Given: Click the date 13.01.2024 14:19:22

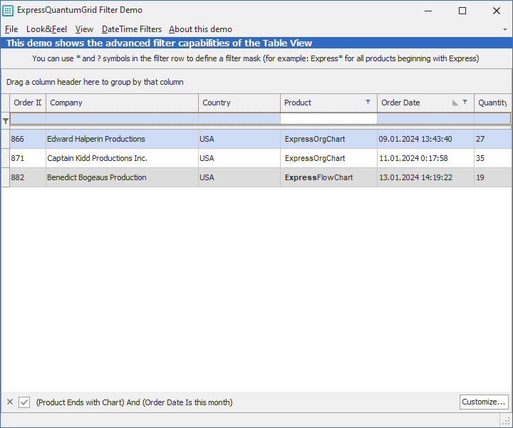Looking at the screenshot, I should (425, 177).
